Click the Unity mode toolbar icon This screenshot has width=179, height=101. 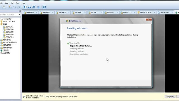[x=38, y=7]
